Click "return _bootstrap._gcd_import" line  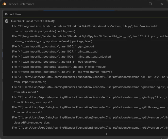tap(53, 41)
